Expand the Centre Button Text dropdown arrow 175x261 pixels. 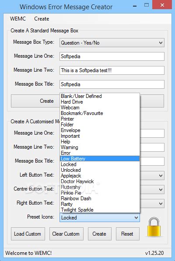pyautogui.click(x=161, y=189)
